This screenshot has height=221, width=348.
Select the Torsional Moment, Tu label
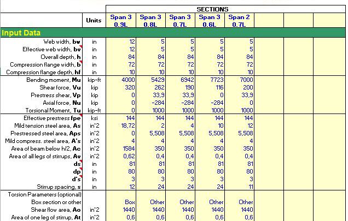click(53, 110)
